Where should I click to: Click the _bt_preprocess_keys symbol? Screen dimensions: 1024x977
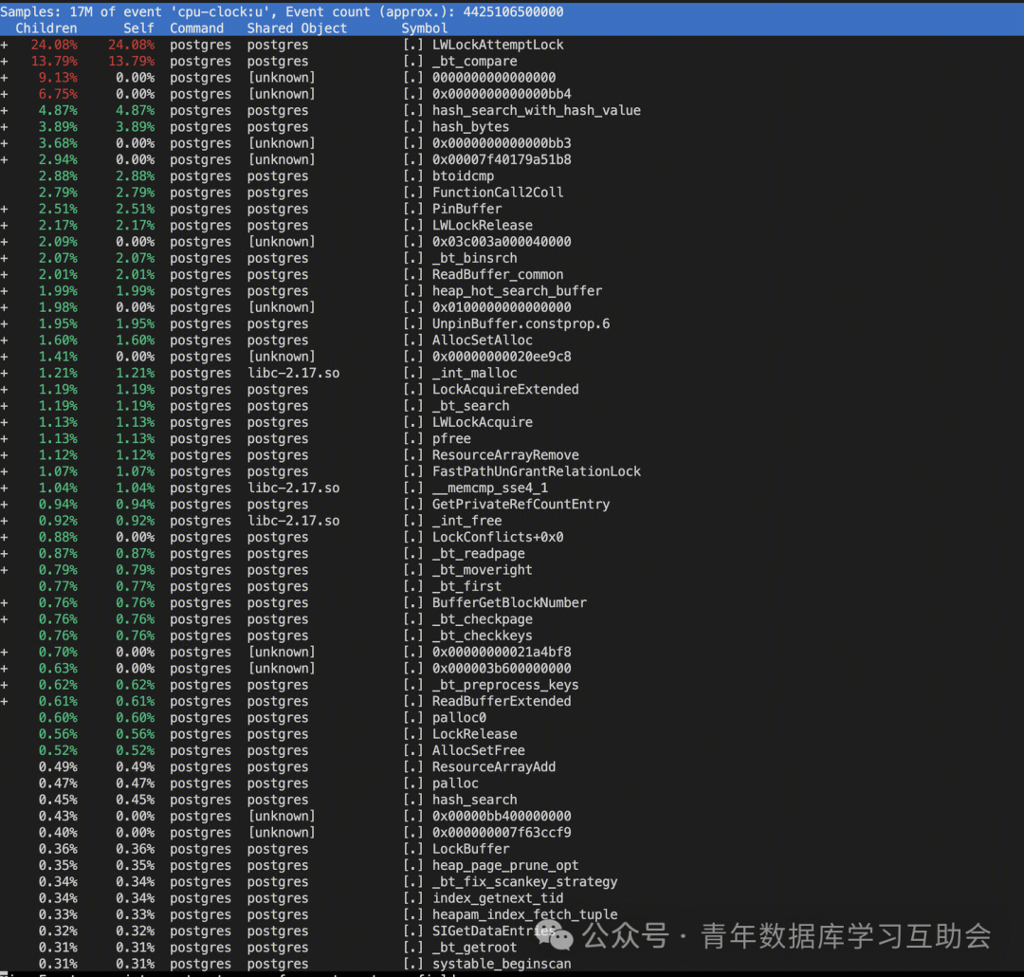pyautogui.click(x=505, y=685)
